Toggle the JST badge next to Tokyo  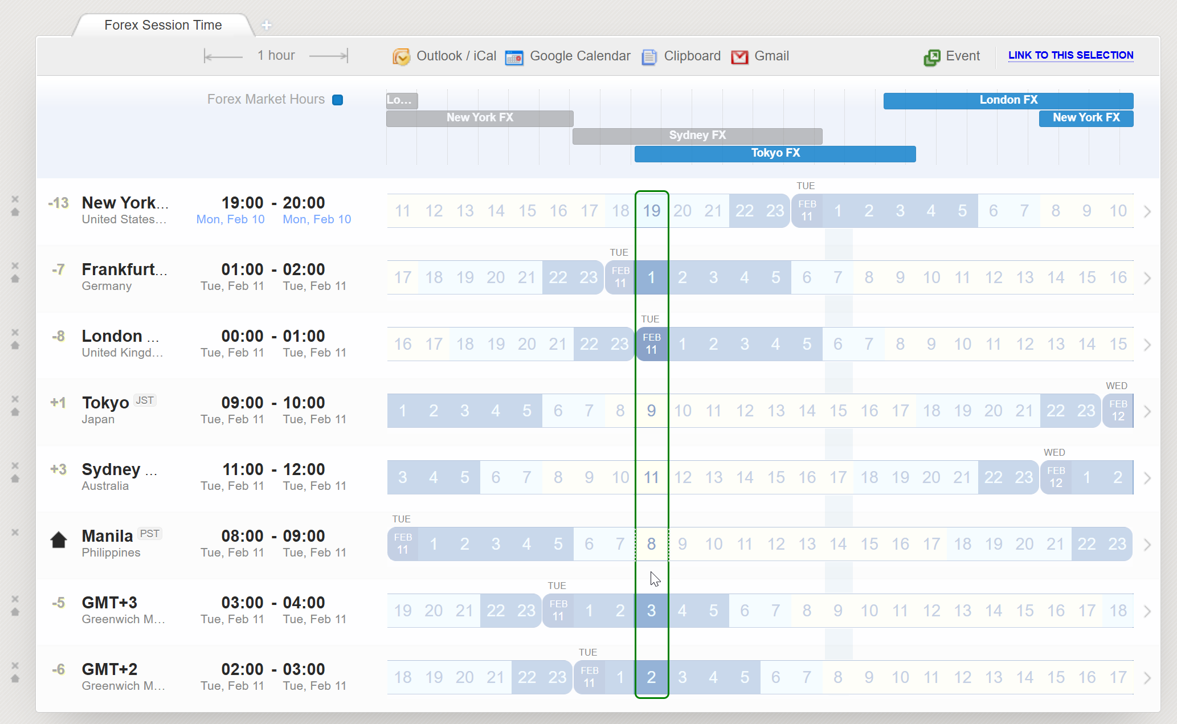point(145,400)
